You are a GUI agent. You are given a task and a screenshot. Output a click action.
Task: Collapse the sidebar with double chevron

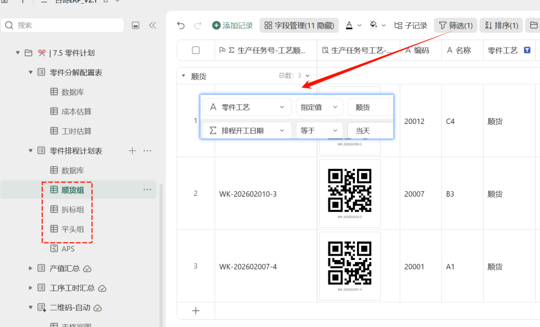(152, 25)
